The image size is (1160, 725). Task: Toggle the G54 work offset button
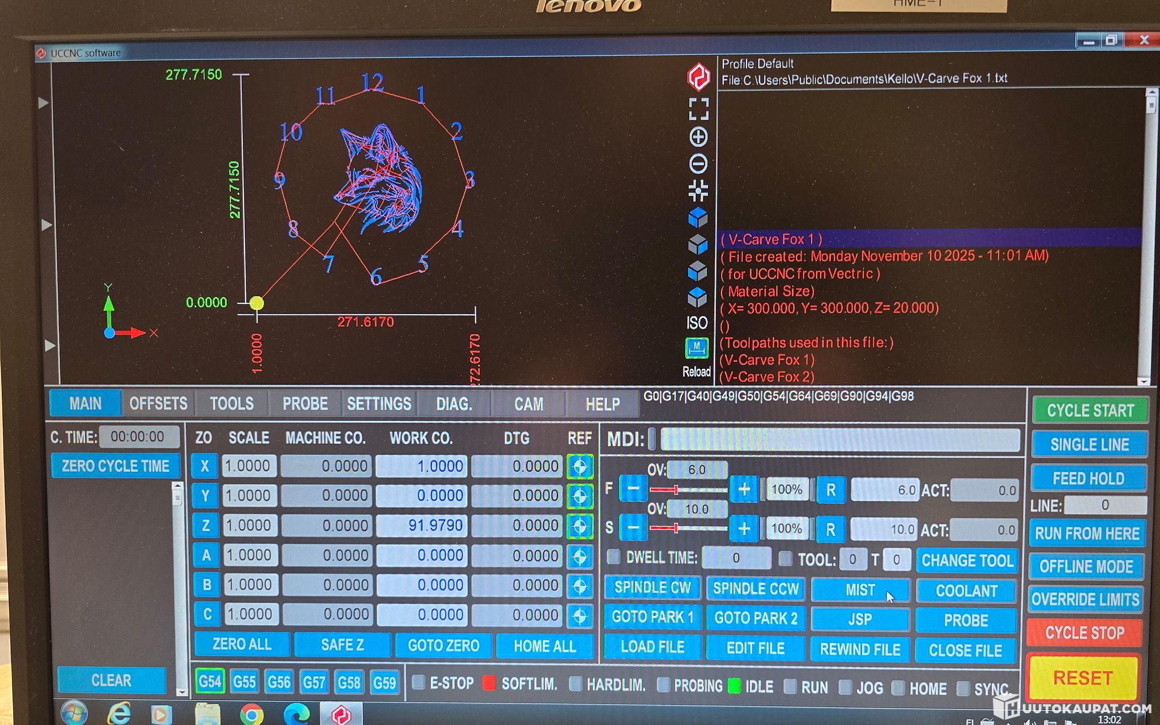pos(210,681)
